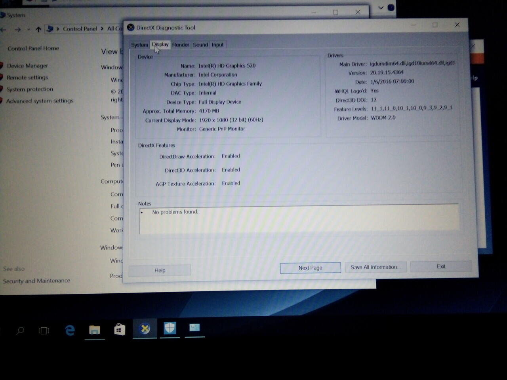Open Microsoft Store from taskbar
Screen dimensions: 507x380
pyautogui.click(x=120, y=329)
